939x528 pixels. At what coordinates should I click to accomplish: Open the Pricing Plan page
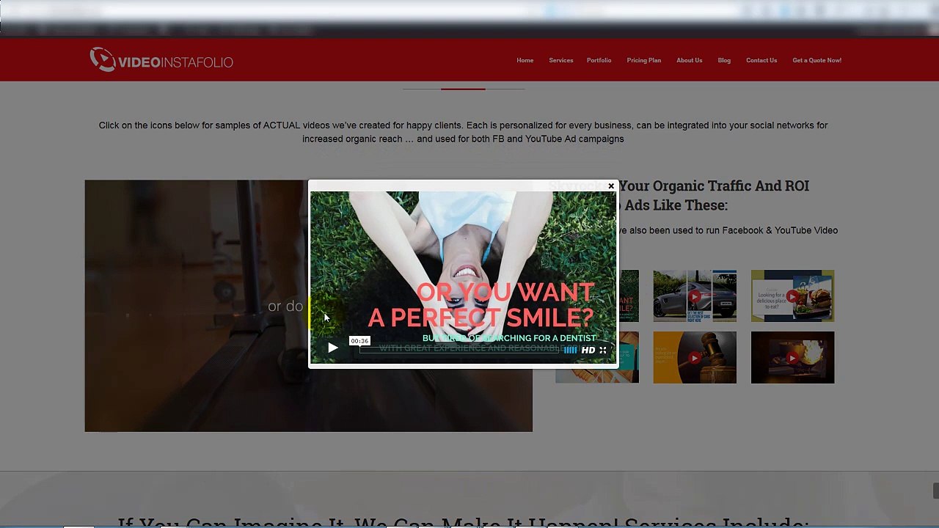tap(644, 60)
